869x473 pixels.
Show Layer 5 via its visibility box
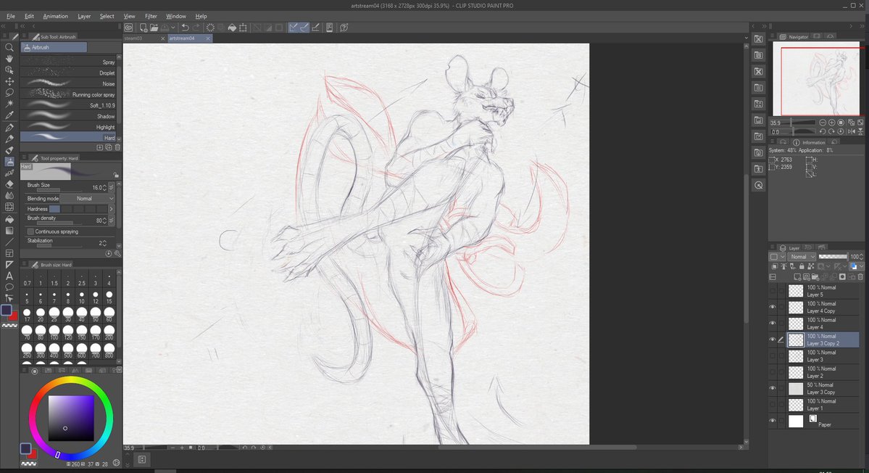pyautogui.click(x=773, y=291)
